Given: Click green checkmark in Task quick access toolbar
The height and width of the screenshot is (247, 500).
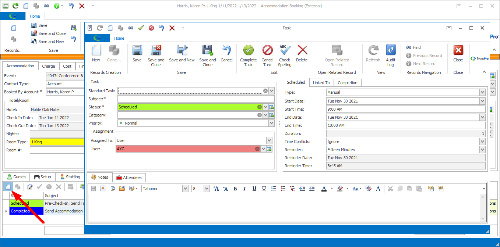Looking at the screenshot, I should click(x=141, y=28).
